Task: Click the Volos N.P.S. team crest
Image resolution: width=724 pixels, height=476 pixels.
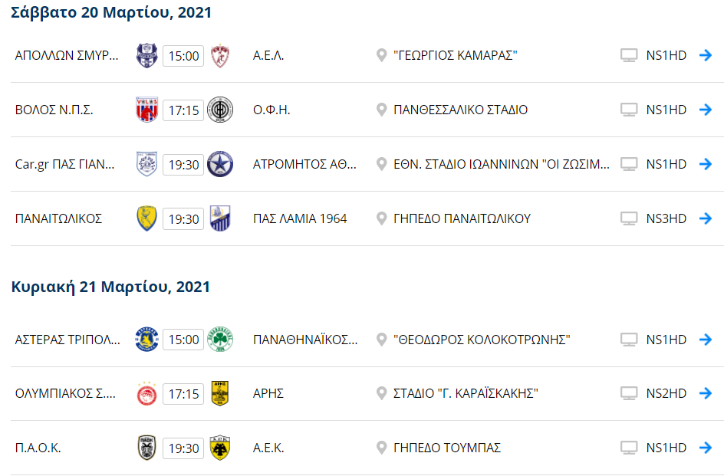Action: point(146,110)
